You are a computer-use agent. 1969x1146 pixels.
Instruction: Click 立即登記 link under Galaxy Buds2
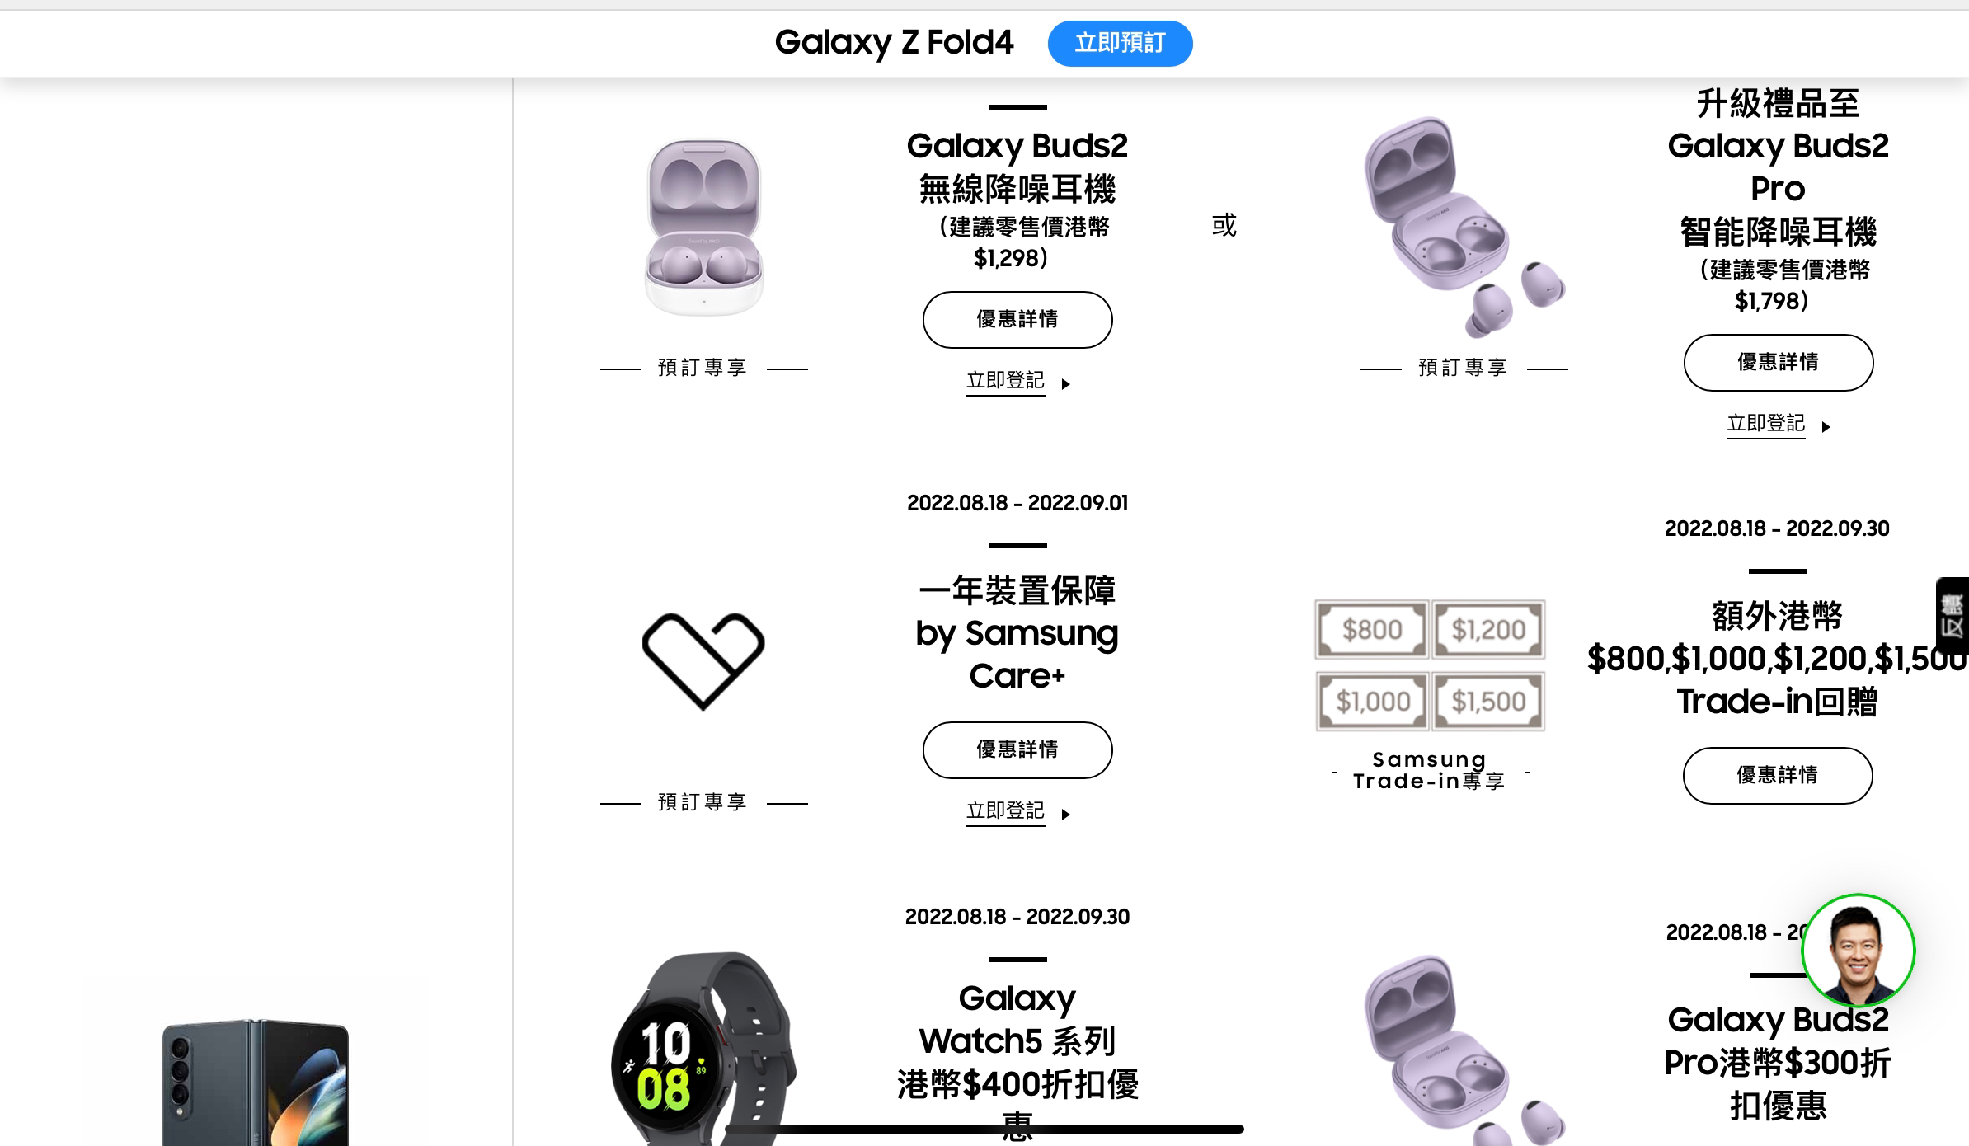click(1005, 381)
